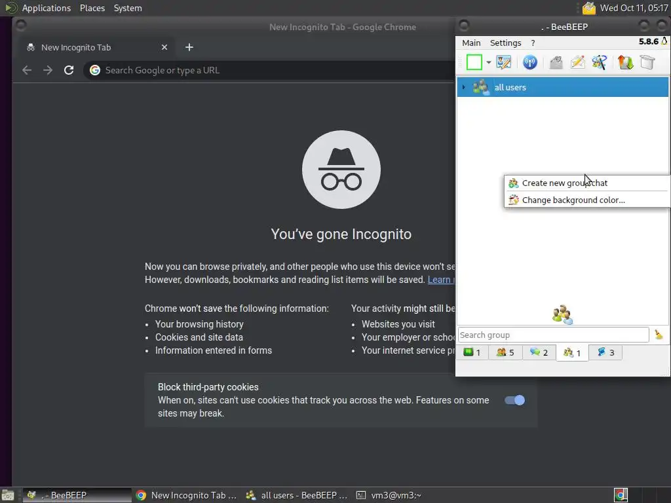Screen dimensions: 671x503
Task: Click the Linux penguin icon beside 5.8.6
Action: coord(664,41)
